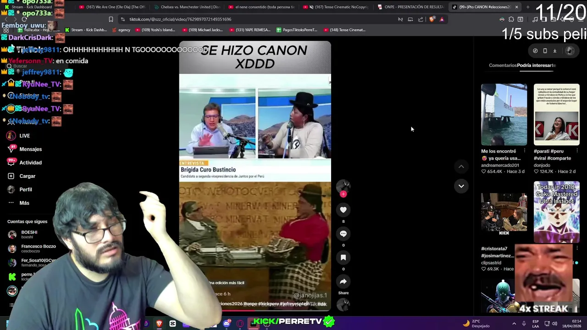Open options for the donjodo video card
587x330 pixels.
[577, 151]
